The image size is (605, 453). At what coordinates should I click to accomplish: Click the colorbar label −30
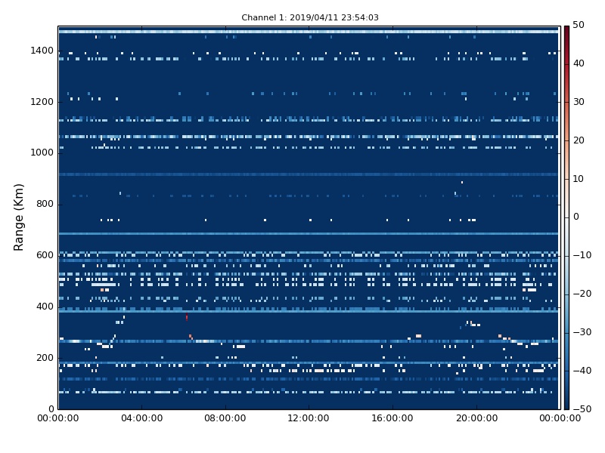pyautogui.click(x=582, y=332)
